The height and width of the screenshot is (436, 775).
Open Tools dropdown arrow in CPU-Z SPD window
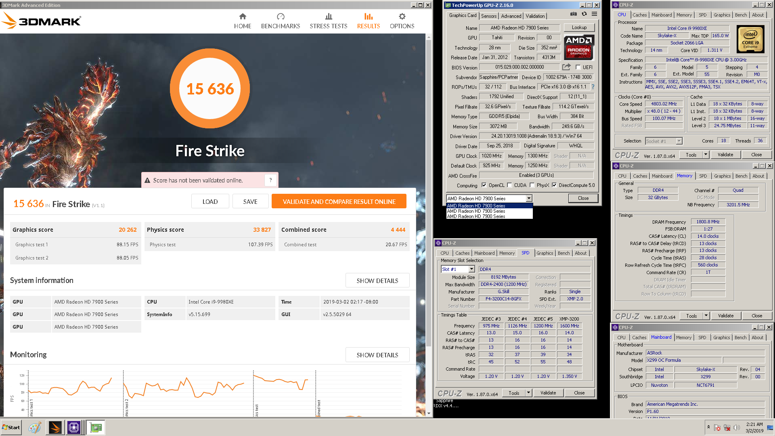(528, 393)
